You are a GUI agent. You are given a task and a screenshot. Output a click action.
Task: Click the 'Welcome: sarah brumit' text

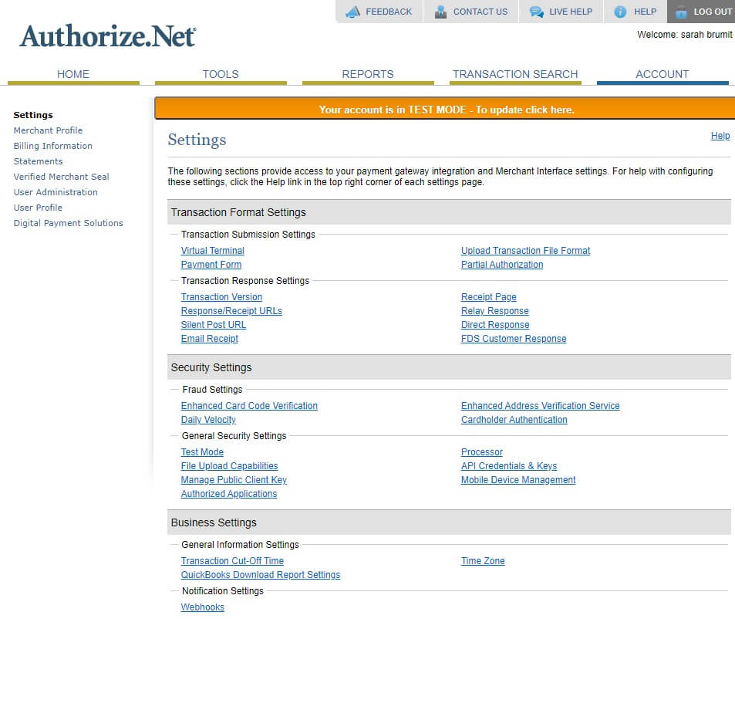point(684,35)
